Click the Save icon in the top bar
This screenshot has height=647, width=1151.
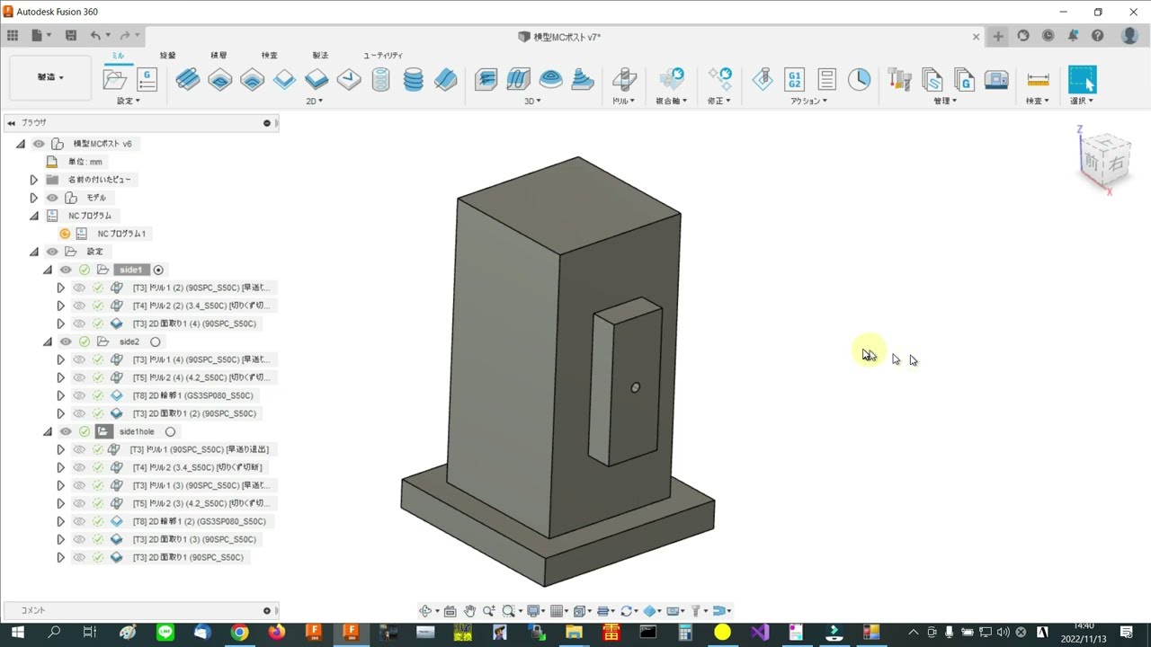[x=71, y=36]
